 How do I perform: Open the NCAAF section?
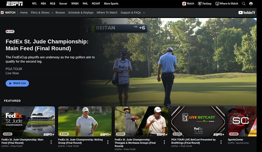click(96, 3)
